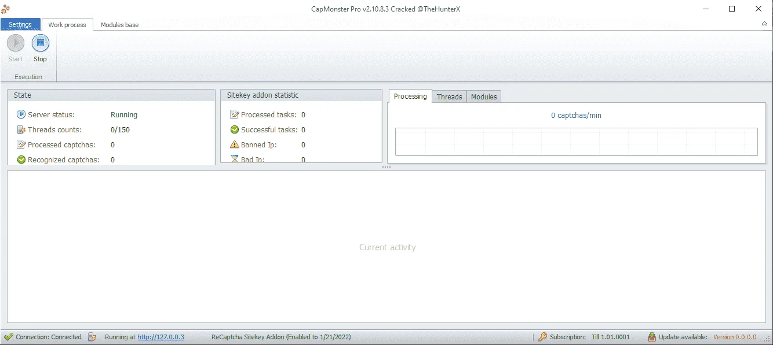Click the 'Running' server status value

tap(124, 115)
